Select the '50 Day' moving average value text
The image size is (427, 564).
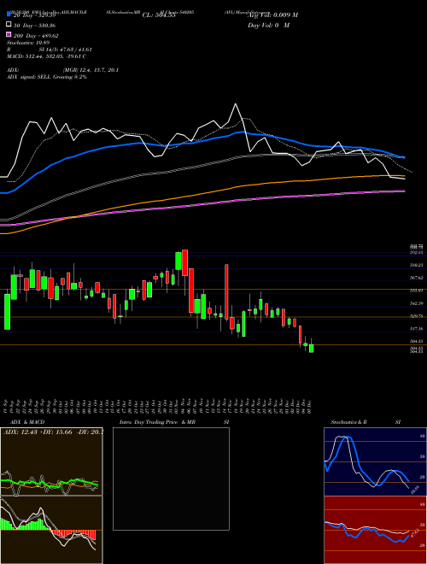(x=34, y=26)
